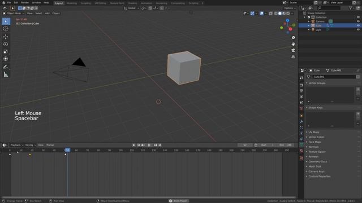Viewport: 362px width, 203px height.
Task: Toggle the camera view icon
Action: tap(293, 50)
